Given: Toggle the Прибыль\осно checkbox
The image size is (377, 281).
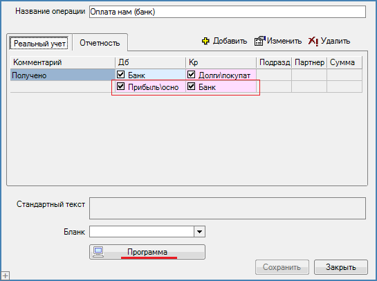Looking at the screenshot, I should coord(120,86).
